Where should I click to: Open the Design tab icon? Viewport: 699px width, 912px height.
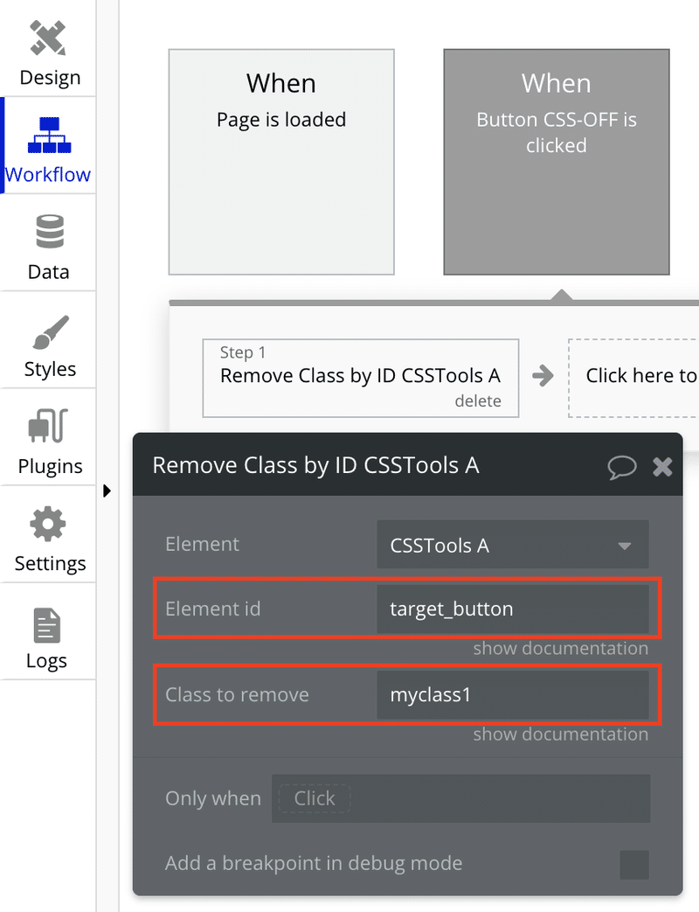tap(48, 38)
